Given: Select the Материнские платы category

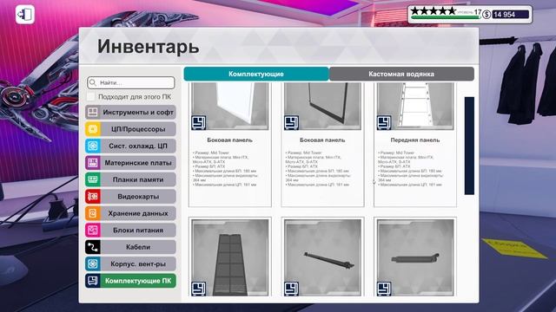Looking at the screenshot, I should (x=130, y=163).
